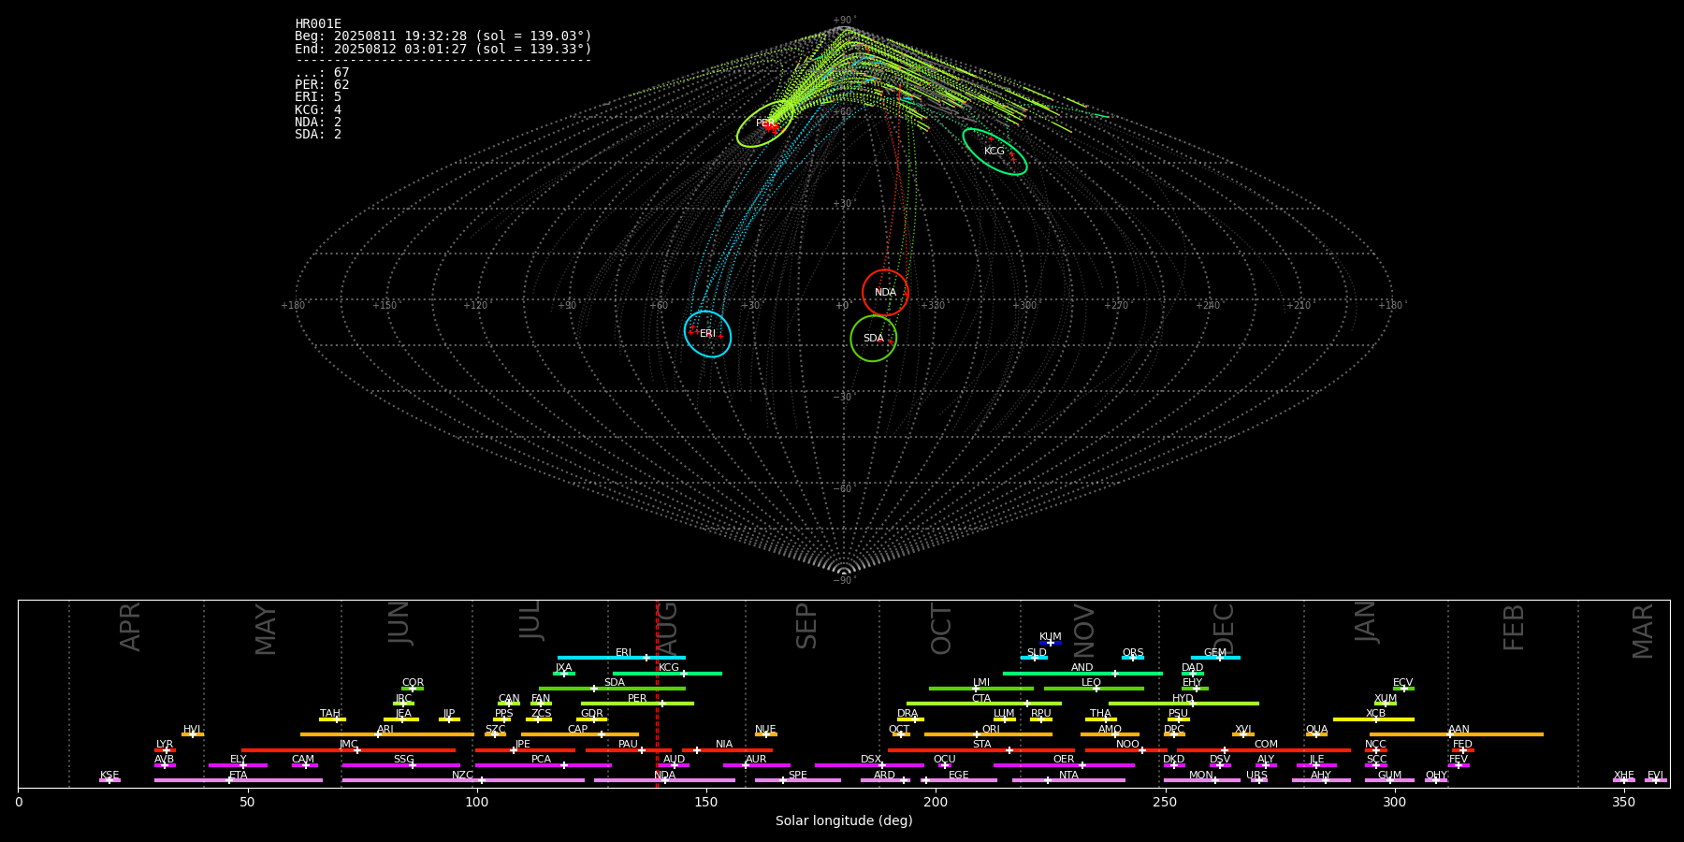Click the Beg: 20250811 19:32:28 timestamp line
This screenshot has width=1684, height=842.
[x=443, y=36]
